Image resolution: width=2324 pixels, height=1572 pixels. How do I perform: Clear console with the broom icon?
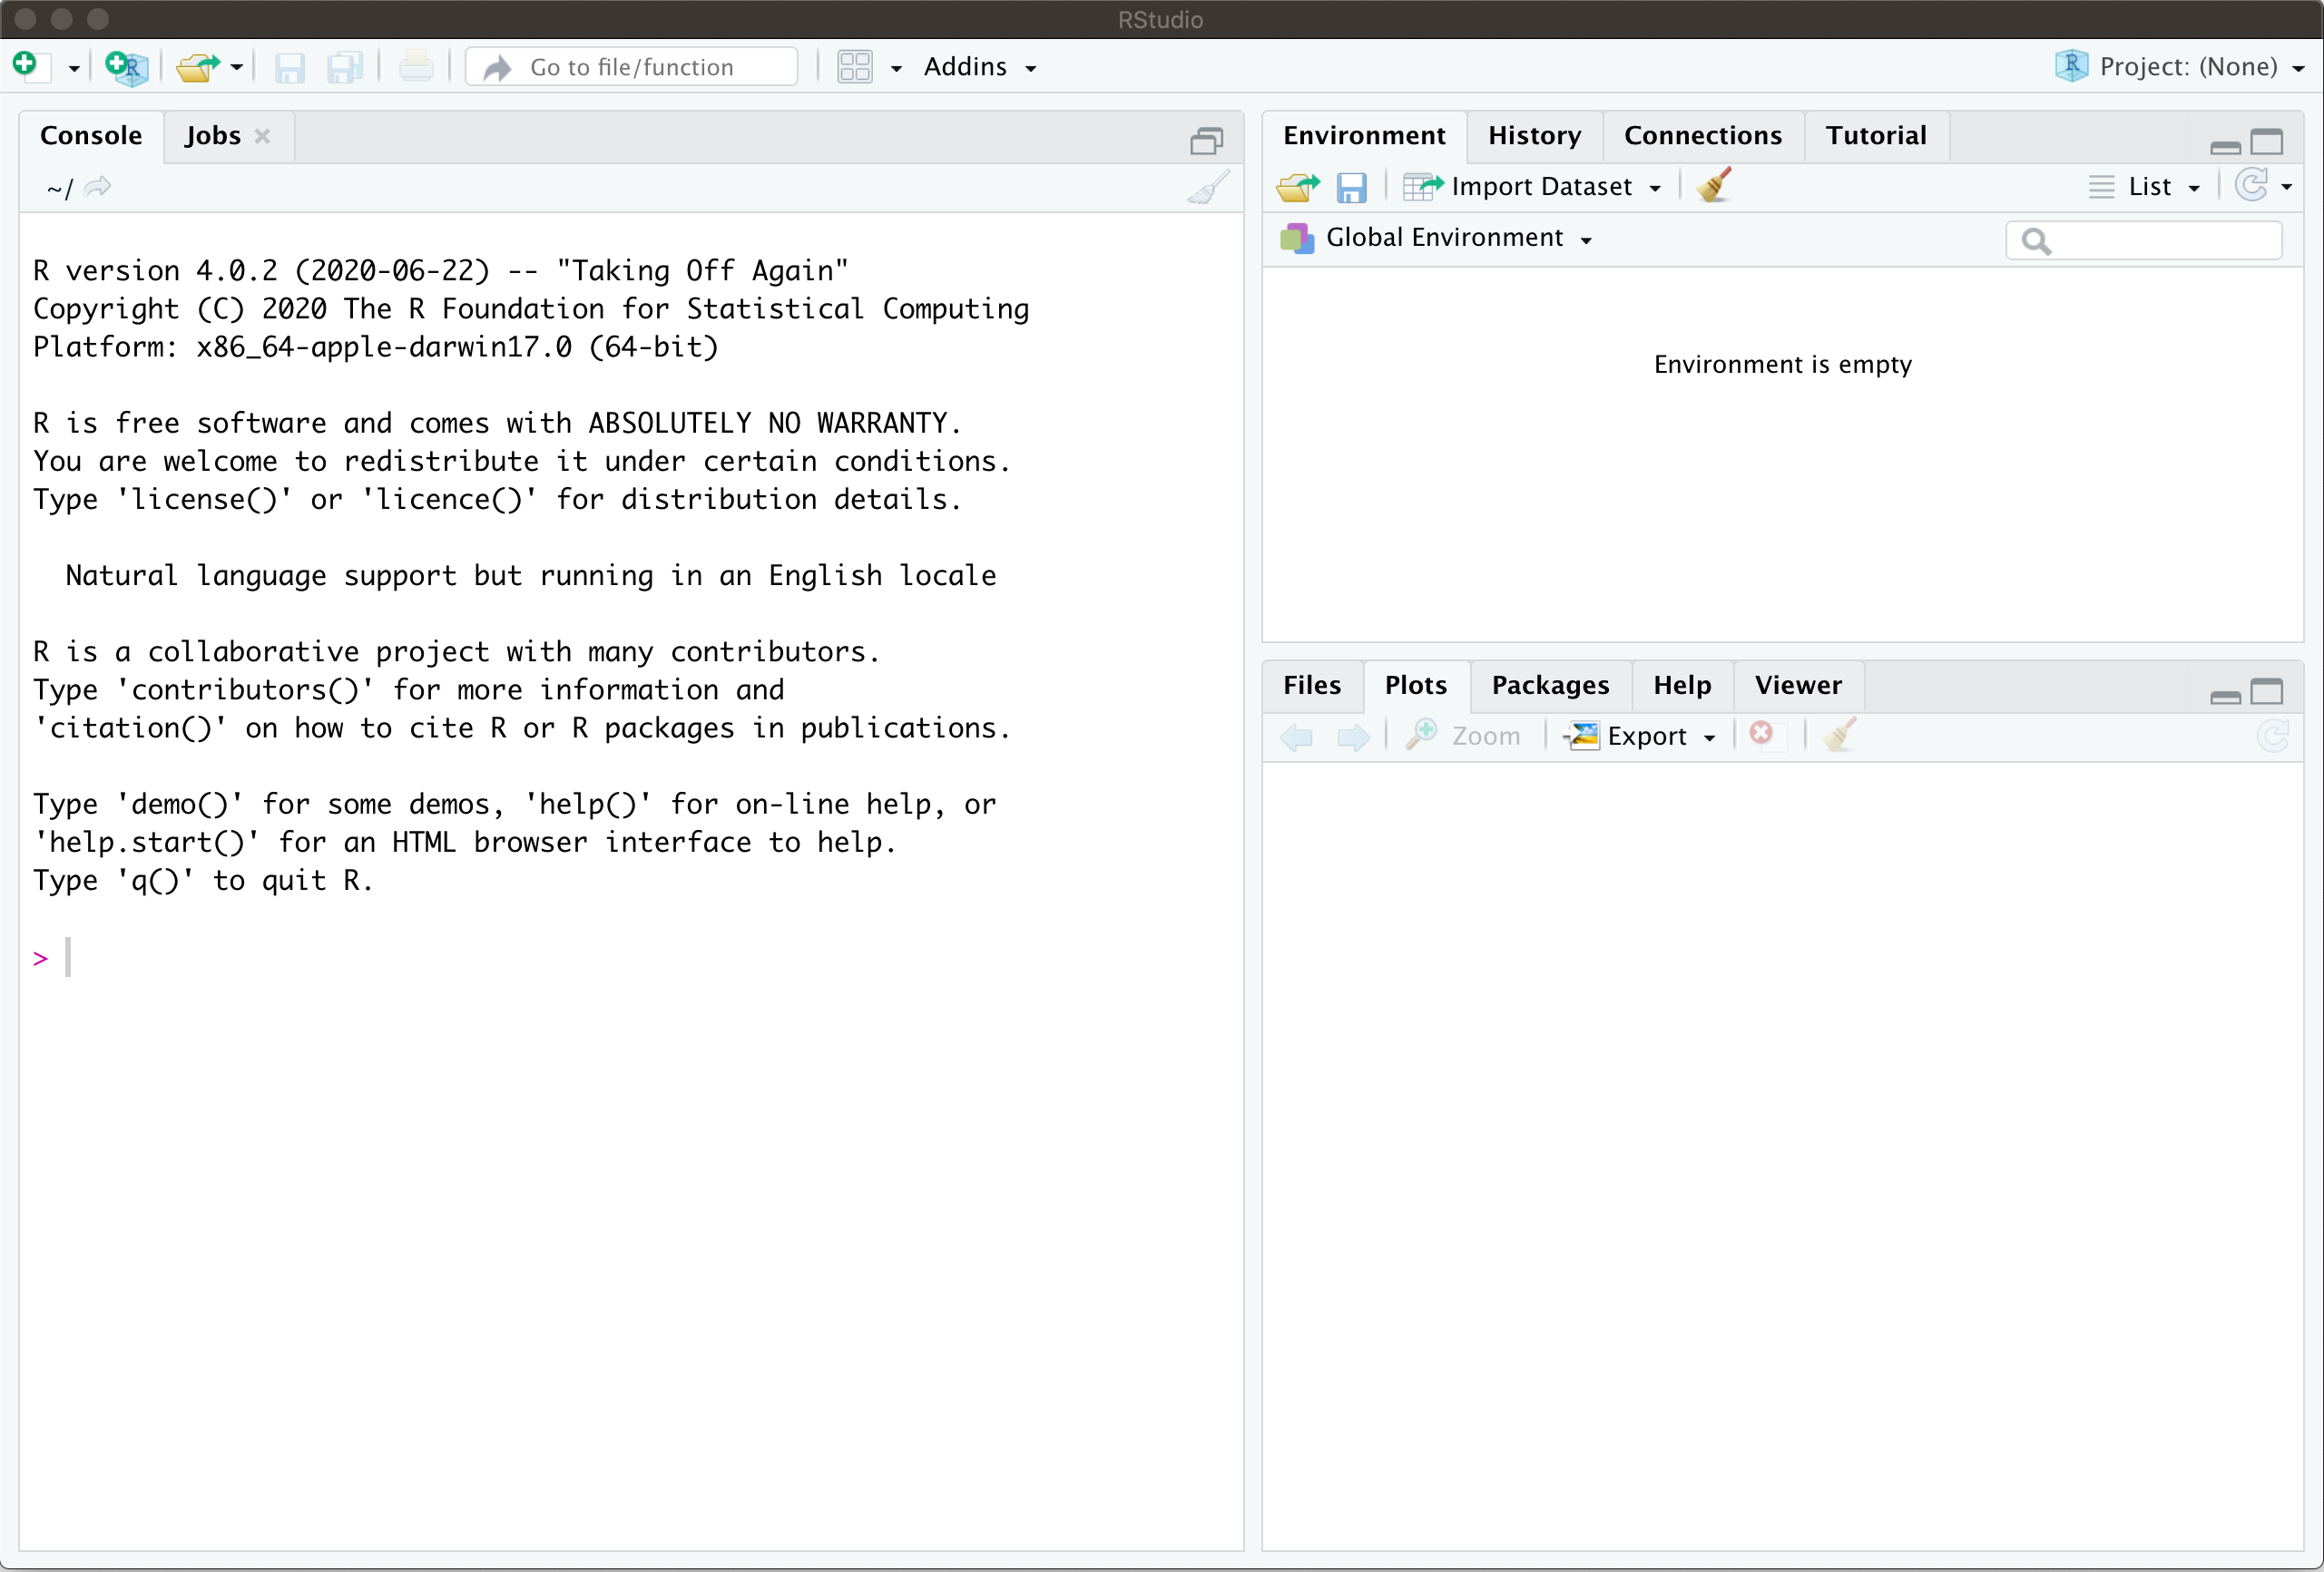(1208, 188)
